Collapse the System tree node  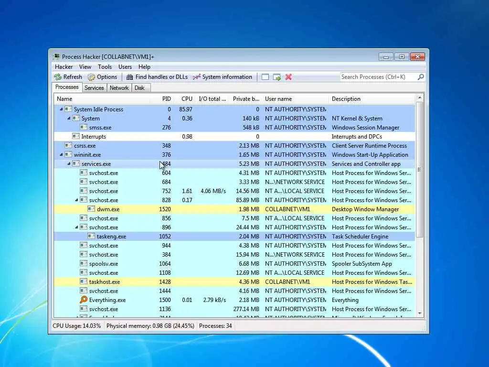click(x=69, y=119)
